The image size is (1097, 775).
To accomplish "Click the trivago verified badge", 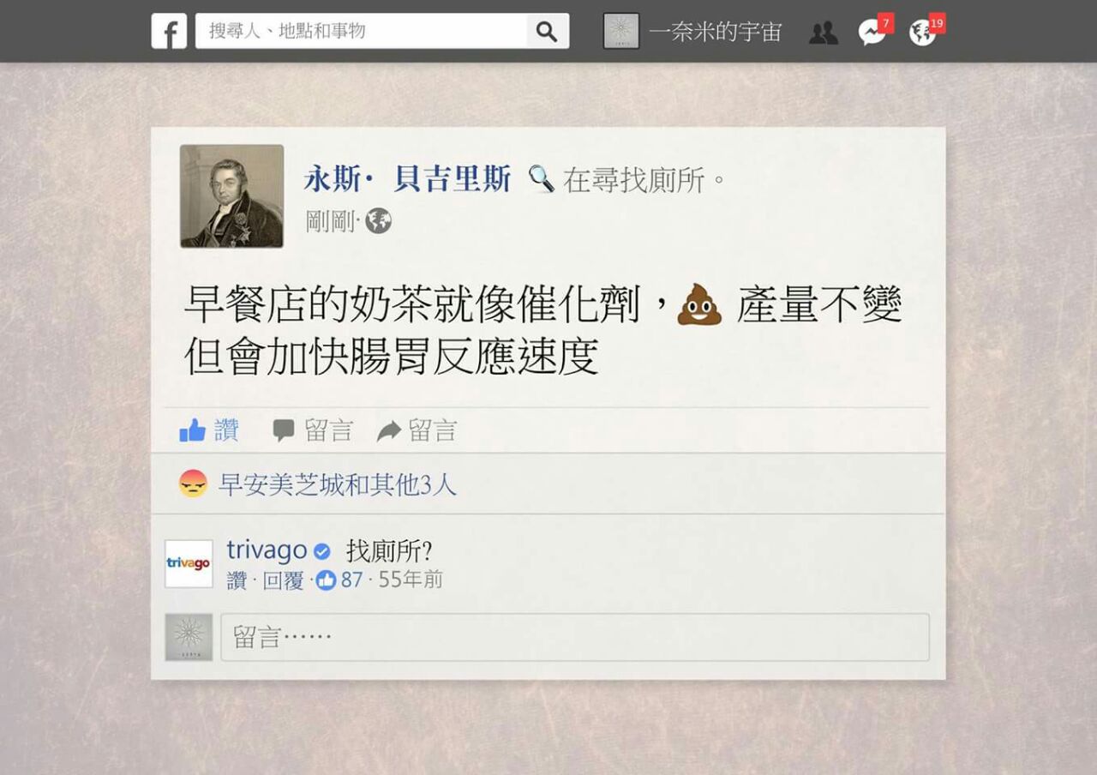I will point(322,551).
